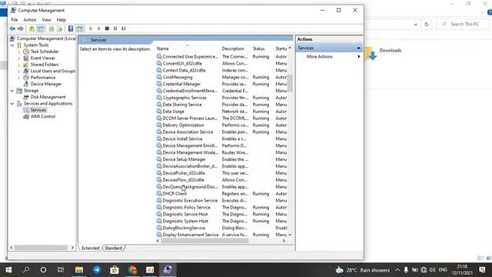This screenshot has height=277, width=492.
Task: Click the services list horizontal scrollbar
Action: tap(205, 241)
